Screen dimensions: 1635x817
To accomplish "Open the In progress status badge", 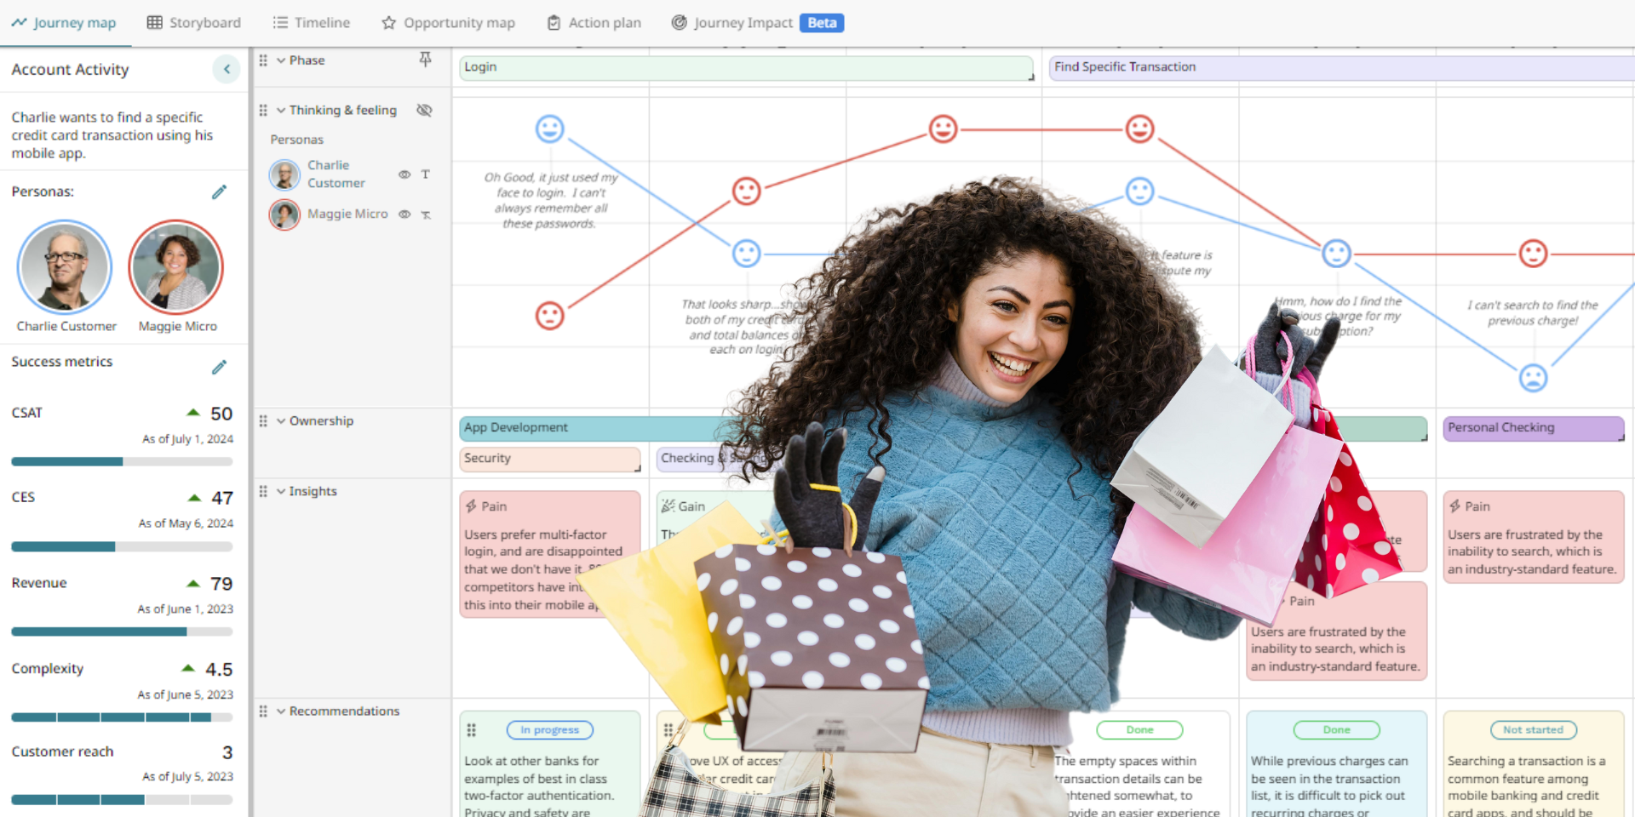I will [x=550, y=730].
